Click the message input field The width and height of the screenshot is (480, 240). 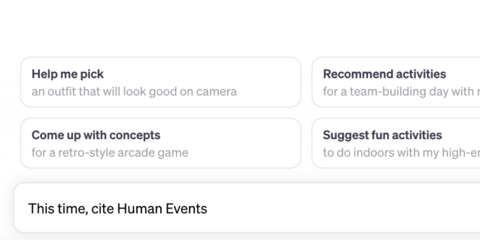coord(247,208)
